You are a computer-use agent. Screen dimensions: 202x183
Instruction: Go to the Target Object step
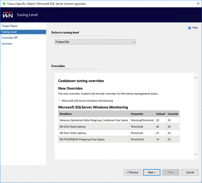(x=10, y=26)
